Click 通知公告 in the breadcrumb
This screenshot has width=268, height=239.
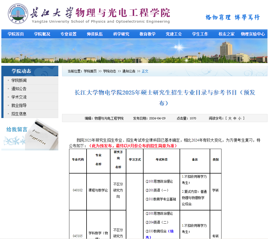click(x=129, y=71)
